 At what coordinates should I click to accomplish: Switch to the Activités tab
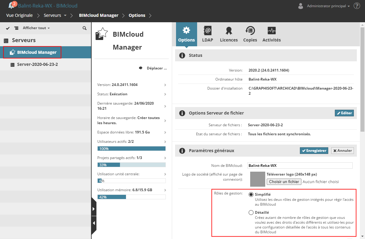pos(272,34)
